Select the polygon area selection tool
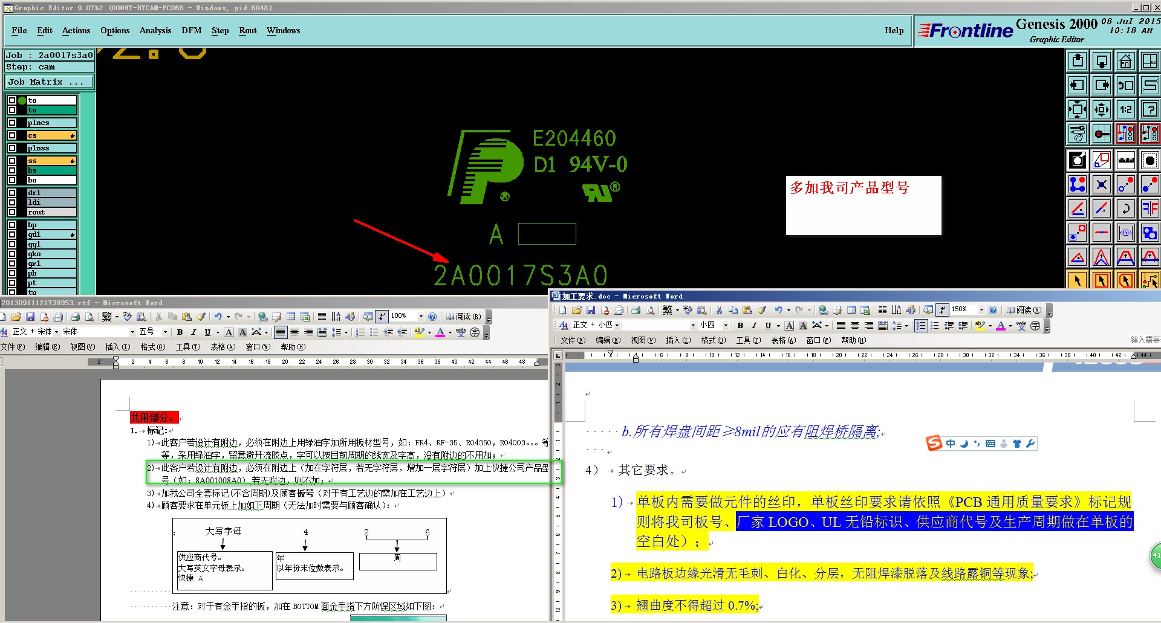This screenshot has width=1161, height=623. [1125, 280]
